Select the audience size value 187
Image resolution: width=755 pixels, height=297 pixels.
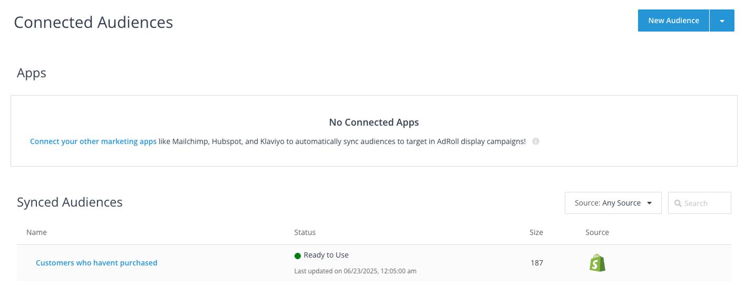pyautogui.click(x=536, y=263)
